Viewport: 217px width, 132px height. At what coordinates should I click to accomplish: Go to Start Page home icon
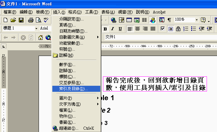(40, 38)
